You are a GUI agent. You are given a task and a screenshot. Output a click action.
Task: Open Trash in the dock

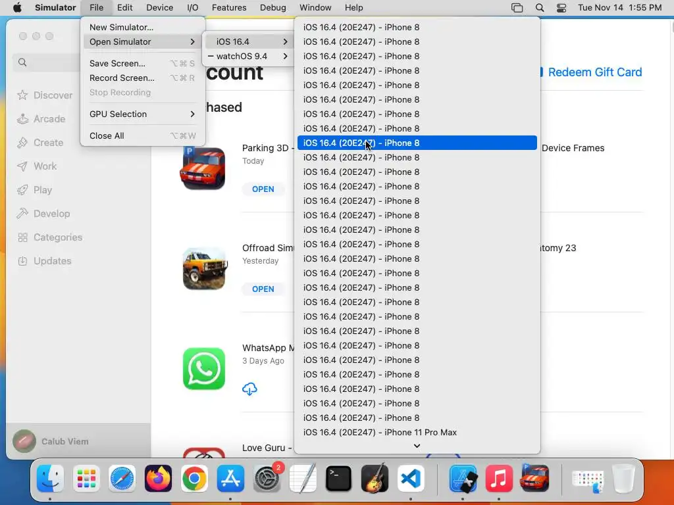click(624, 479)
